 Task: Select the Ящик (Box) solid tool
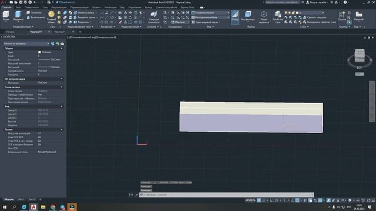[x=6, y=16]
